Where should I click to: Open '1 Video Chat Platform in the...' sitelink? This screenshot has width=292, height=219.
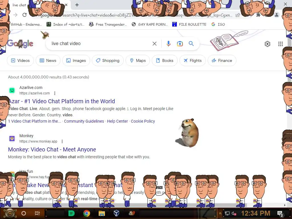point(35,121)
